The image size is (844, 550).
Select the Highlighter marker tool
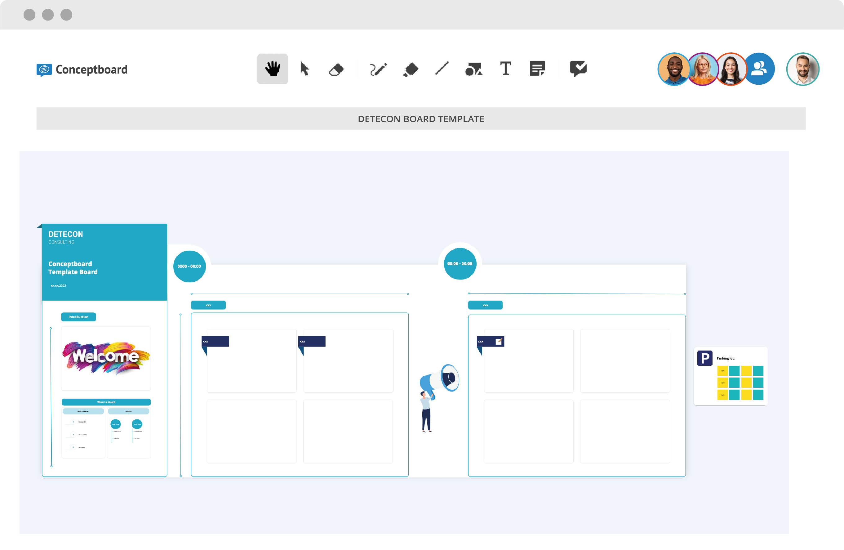tap(411, 69)
